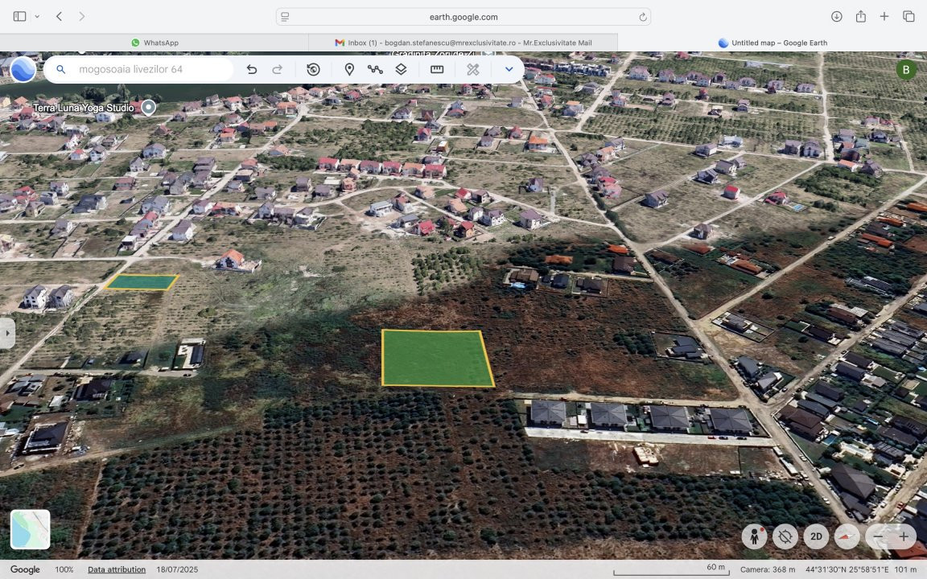Screen dimensions: 927x579
Task: Open Safari sidebar options dropdown arrow
Action: [x=37, y=16]
